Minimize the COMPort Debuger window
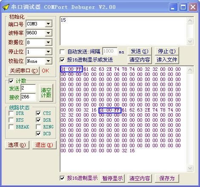This screenshot has height=187, width=200. [x=173, y=7]
